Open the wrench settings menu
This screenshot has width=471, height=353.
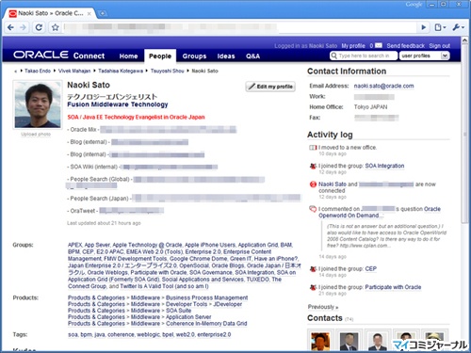point(458,27)
